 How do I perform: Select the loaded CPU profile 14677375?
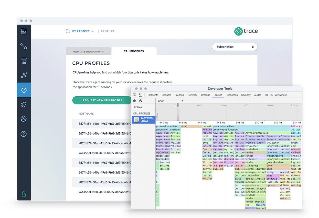tap(144, 119)
